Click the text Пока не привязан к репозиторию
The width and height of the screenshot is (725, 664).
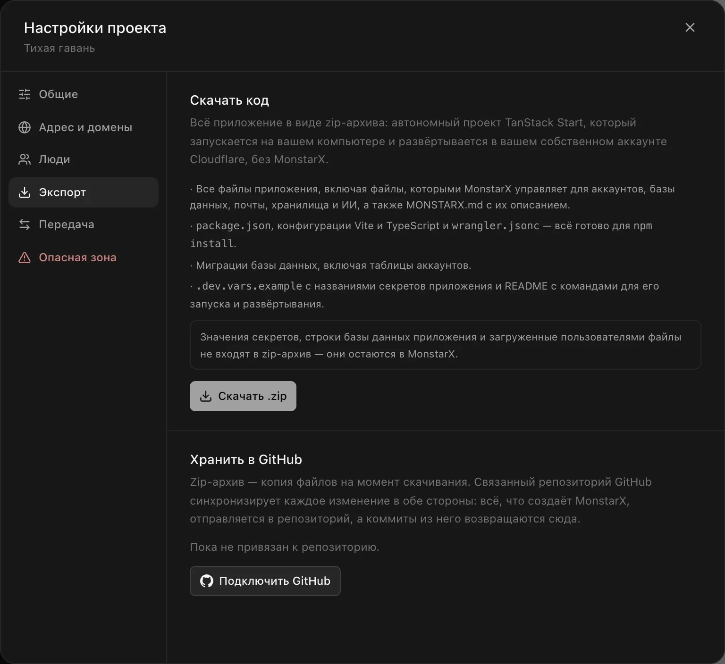(x=285, y=547)
